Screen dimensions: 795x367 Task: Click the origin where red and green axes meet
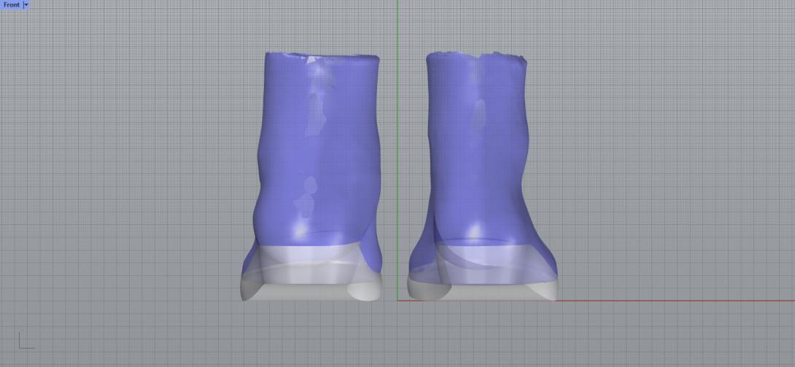397,300
